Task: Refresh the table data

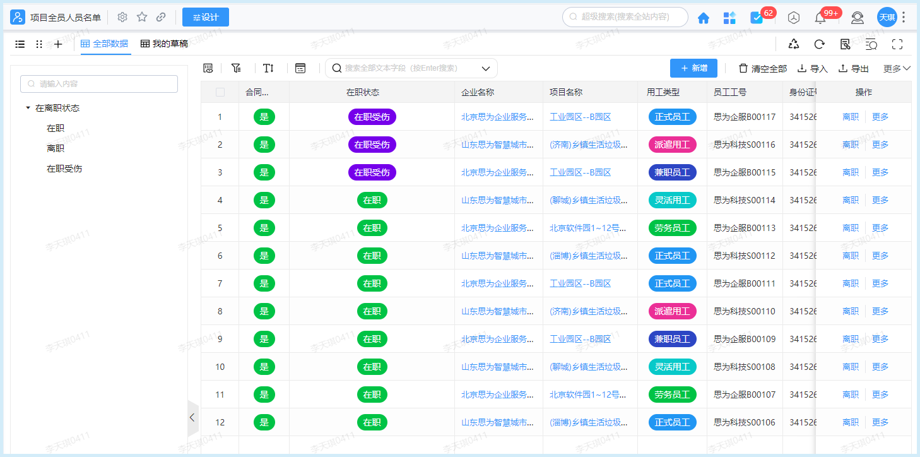Action: click(x=819, y=44)
